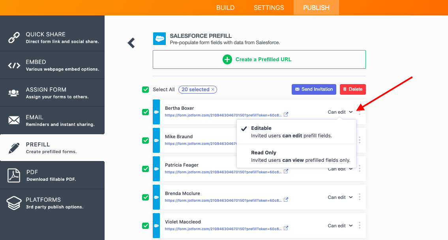Choose the Read Only permission option
The width and height of the screenshot is (448, 240).
296,156
